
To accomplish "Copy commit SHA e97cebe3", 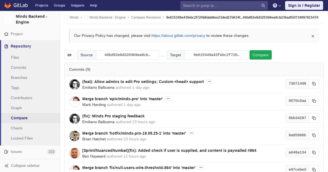I will click(x=314, y=170).
